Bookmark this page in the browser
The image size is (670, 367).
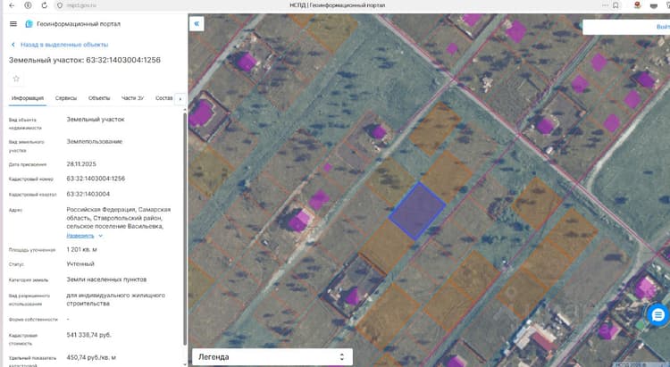616,5
